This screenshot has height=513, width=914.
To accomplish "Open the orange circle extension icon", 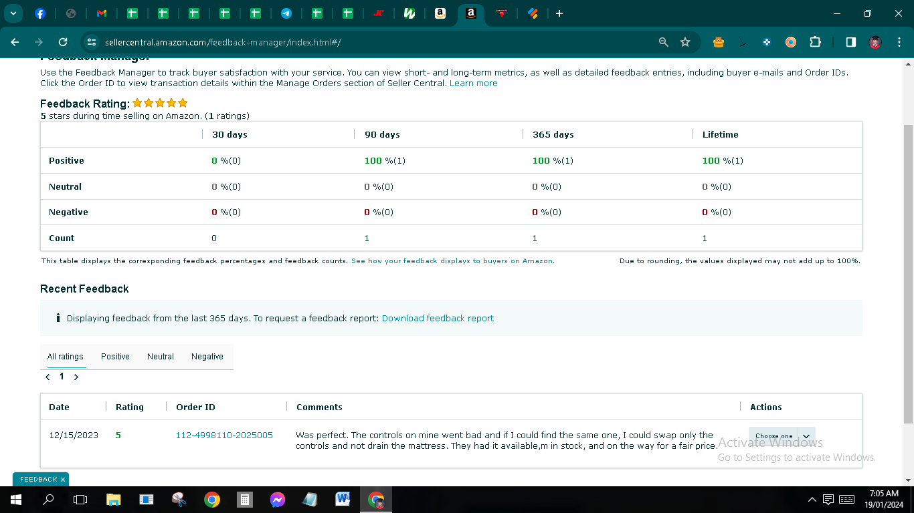I will [x=791, y=42].
